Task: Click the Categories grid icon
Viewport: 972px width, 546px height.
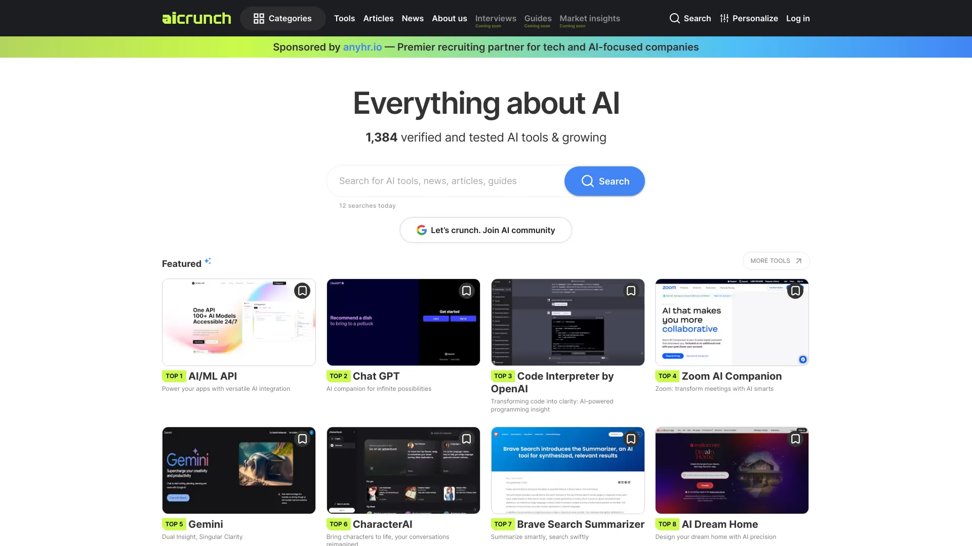Action: [258, 18]
